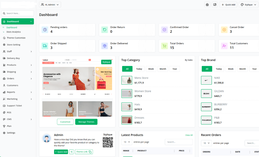This screenshot has height=157, width=259.
Task: Click the Pending orders clock icon
Action: click(x=45, y=30)
